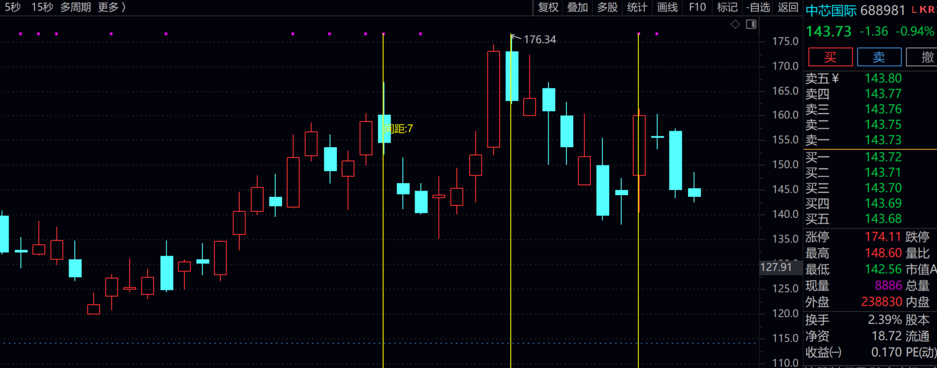
Task: Click 现量 value 8886
Action: [888, 285]
